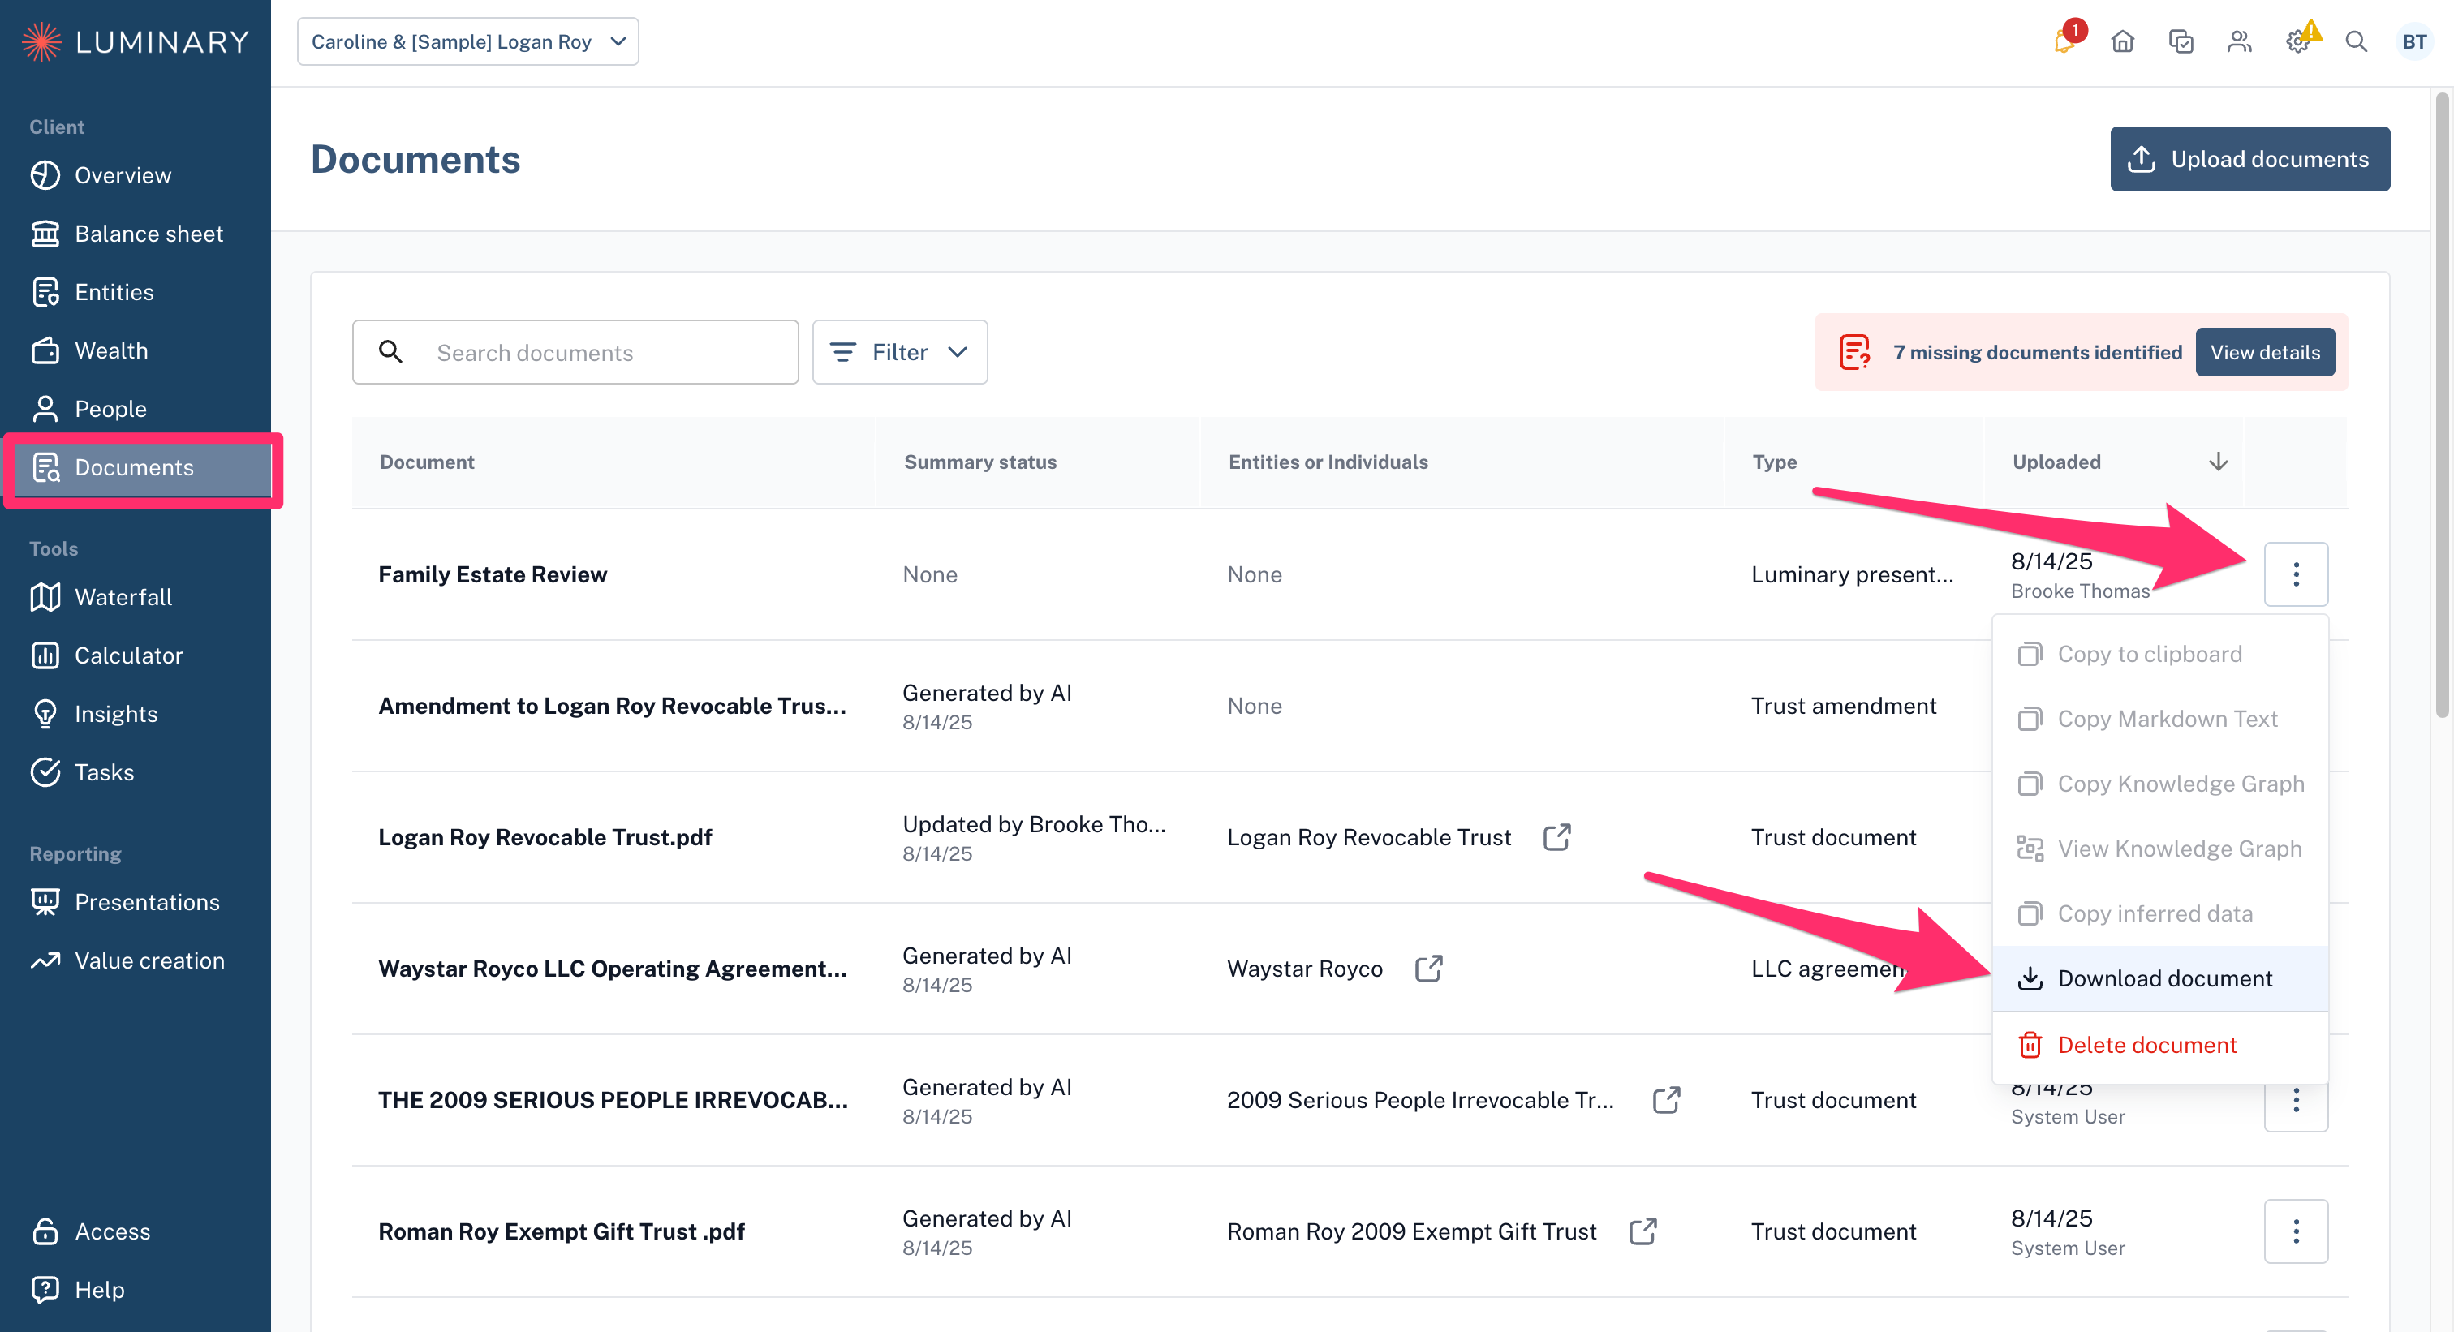
Task: Click View details for missing documents
Action: pyautogui.click(x=2264, y=352)
